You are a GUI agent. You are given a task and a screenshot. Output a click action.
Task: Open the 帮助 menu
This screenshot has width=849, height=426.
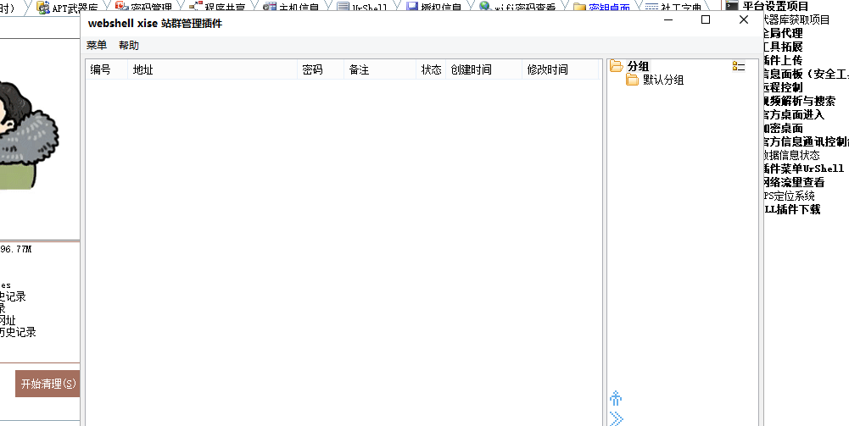point(129,46)
